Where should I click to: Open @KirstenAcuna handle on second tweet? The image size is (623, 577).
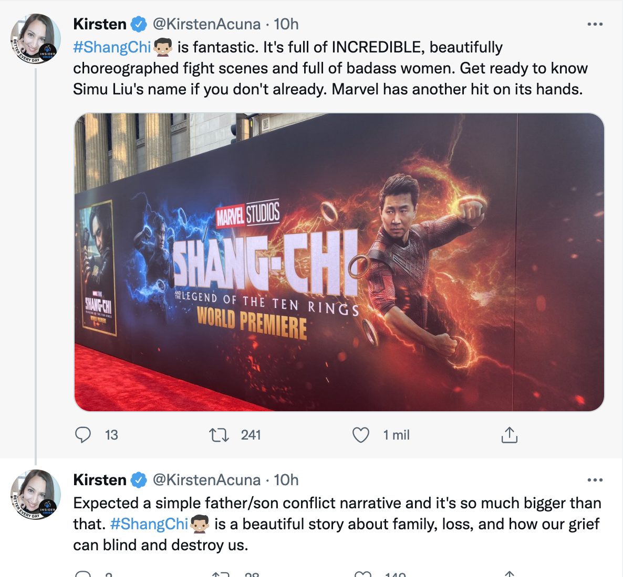click(x=206, y=480)
